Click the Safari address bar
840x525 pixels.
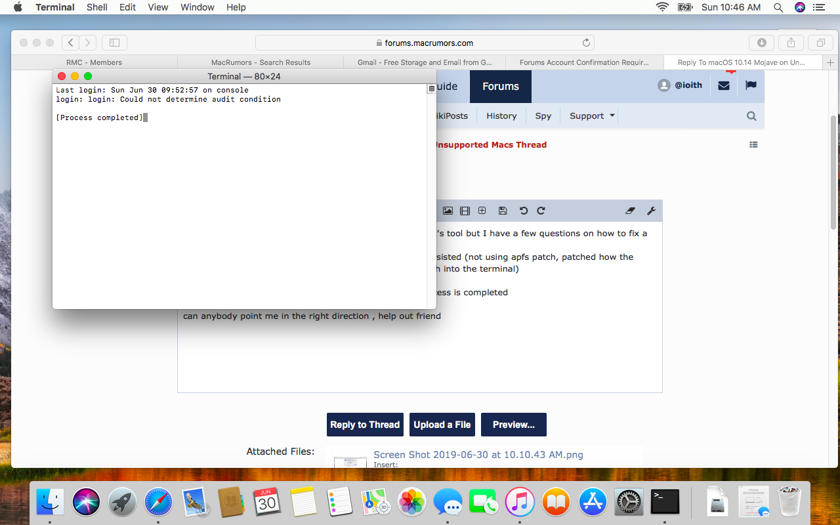point(425,43)
